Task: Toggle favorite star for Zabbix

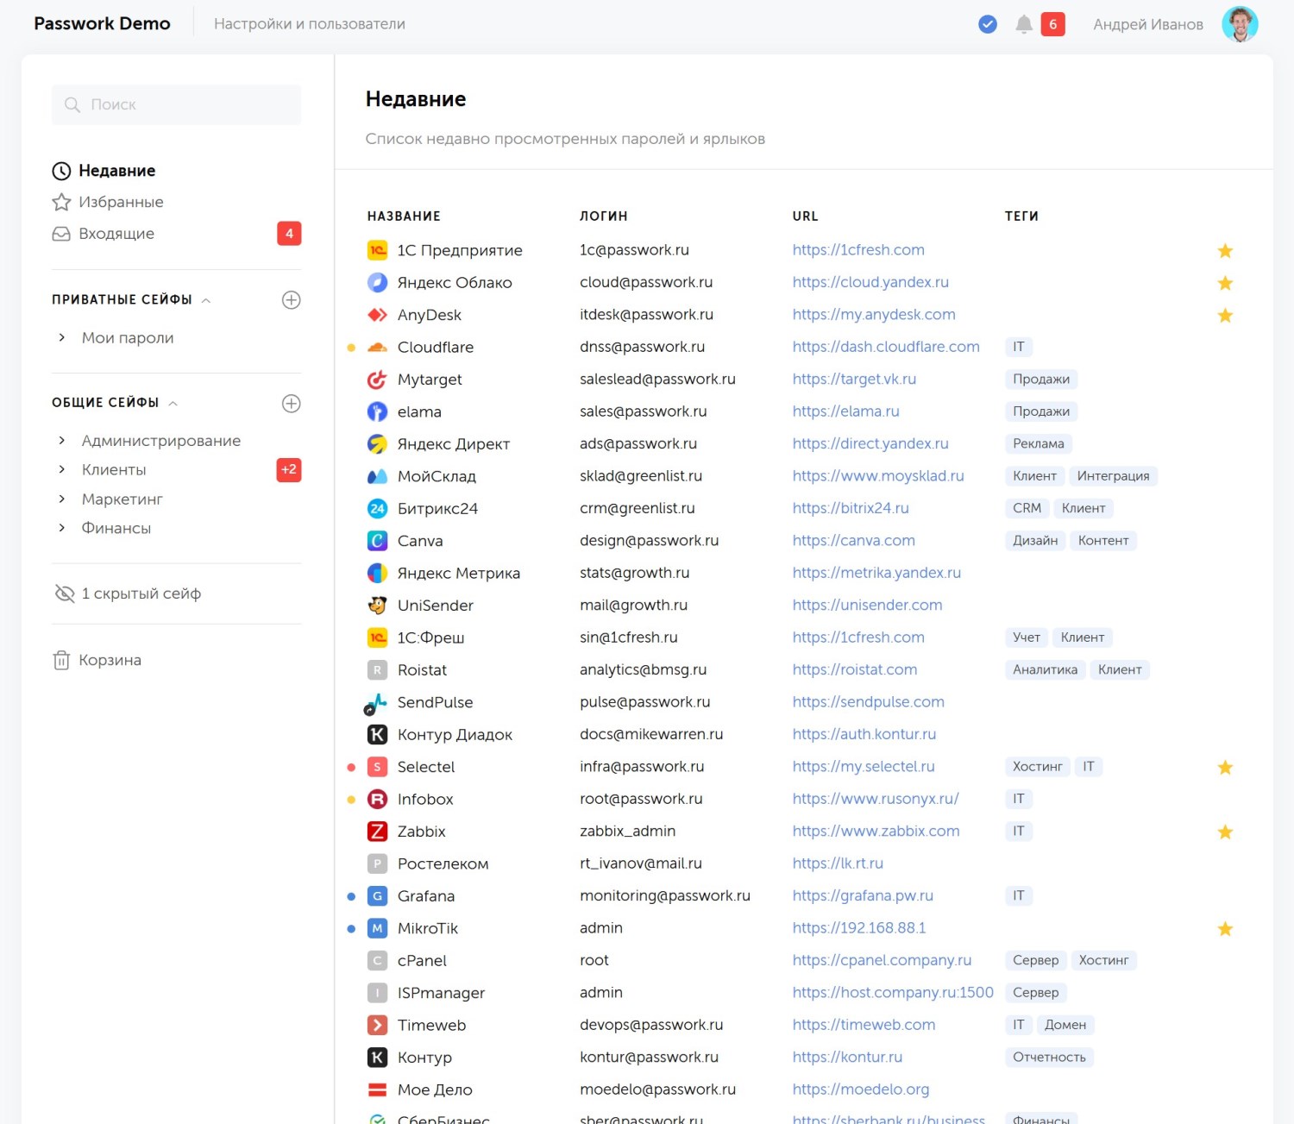Action: pos(1225,832)
